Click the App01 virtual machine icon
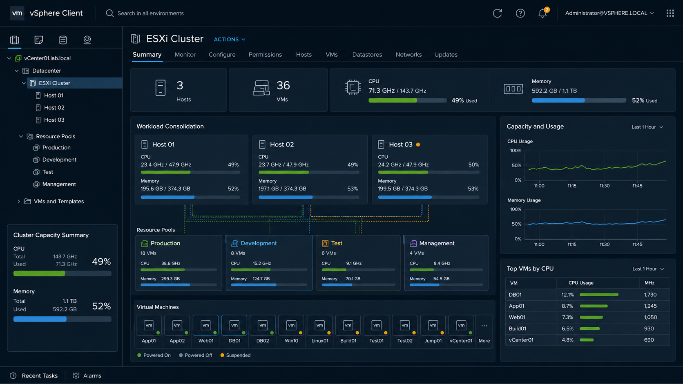This screenshot has height=384, width=683. coord(149,325)
